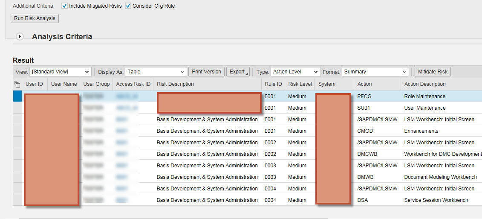Select the row selector of the PFCG row
The height and width of the screenshot is (219, 482).
click(x=17, y=96)
